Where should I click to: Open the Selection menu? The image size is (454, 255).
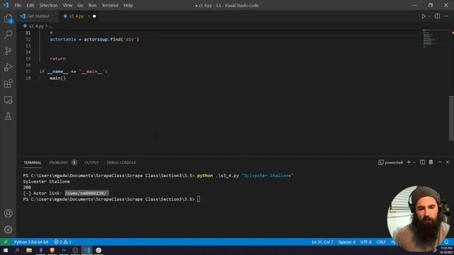tap(48, 5)
